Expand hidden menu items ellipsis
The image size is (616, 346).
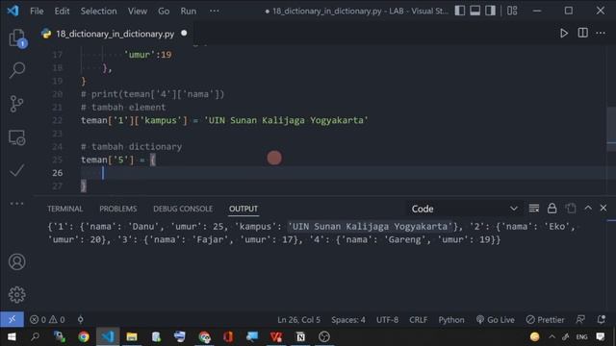click(215, 11)
